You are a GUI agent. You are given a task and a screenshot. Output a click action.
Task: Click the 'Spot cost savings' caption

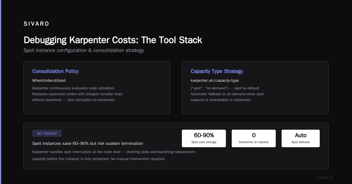pyautogui.click(x=204, y=142)
